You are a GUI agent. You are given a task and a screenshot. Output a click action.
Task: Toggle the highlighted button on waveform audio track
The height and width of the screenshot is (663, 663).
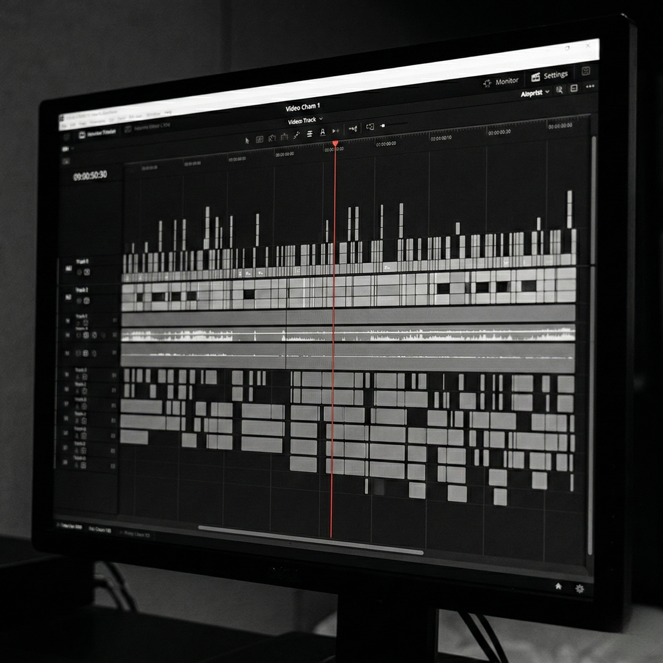[86, 335]
